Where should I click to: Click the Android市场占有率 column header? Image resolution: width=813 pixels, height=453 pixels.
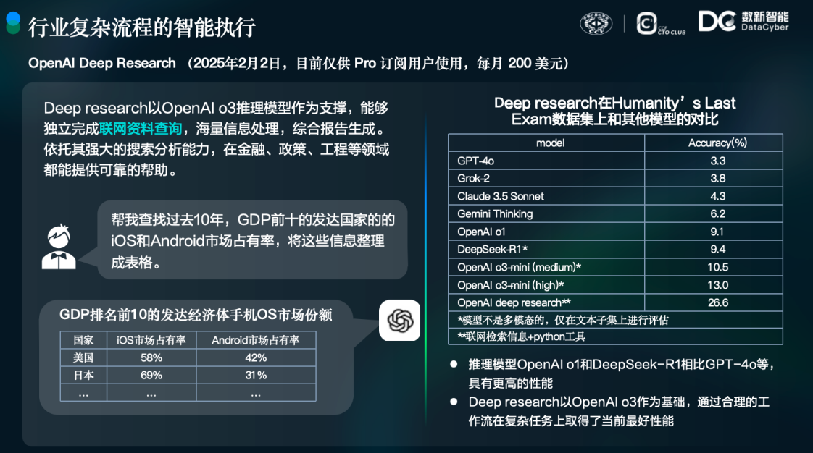256,340
